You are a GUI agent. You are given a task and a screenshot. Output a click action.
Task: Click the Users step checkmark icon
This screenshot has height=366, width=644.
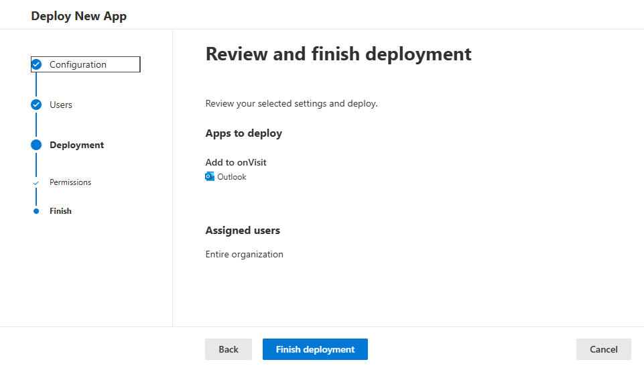36,105
